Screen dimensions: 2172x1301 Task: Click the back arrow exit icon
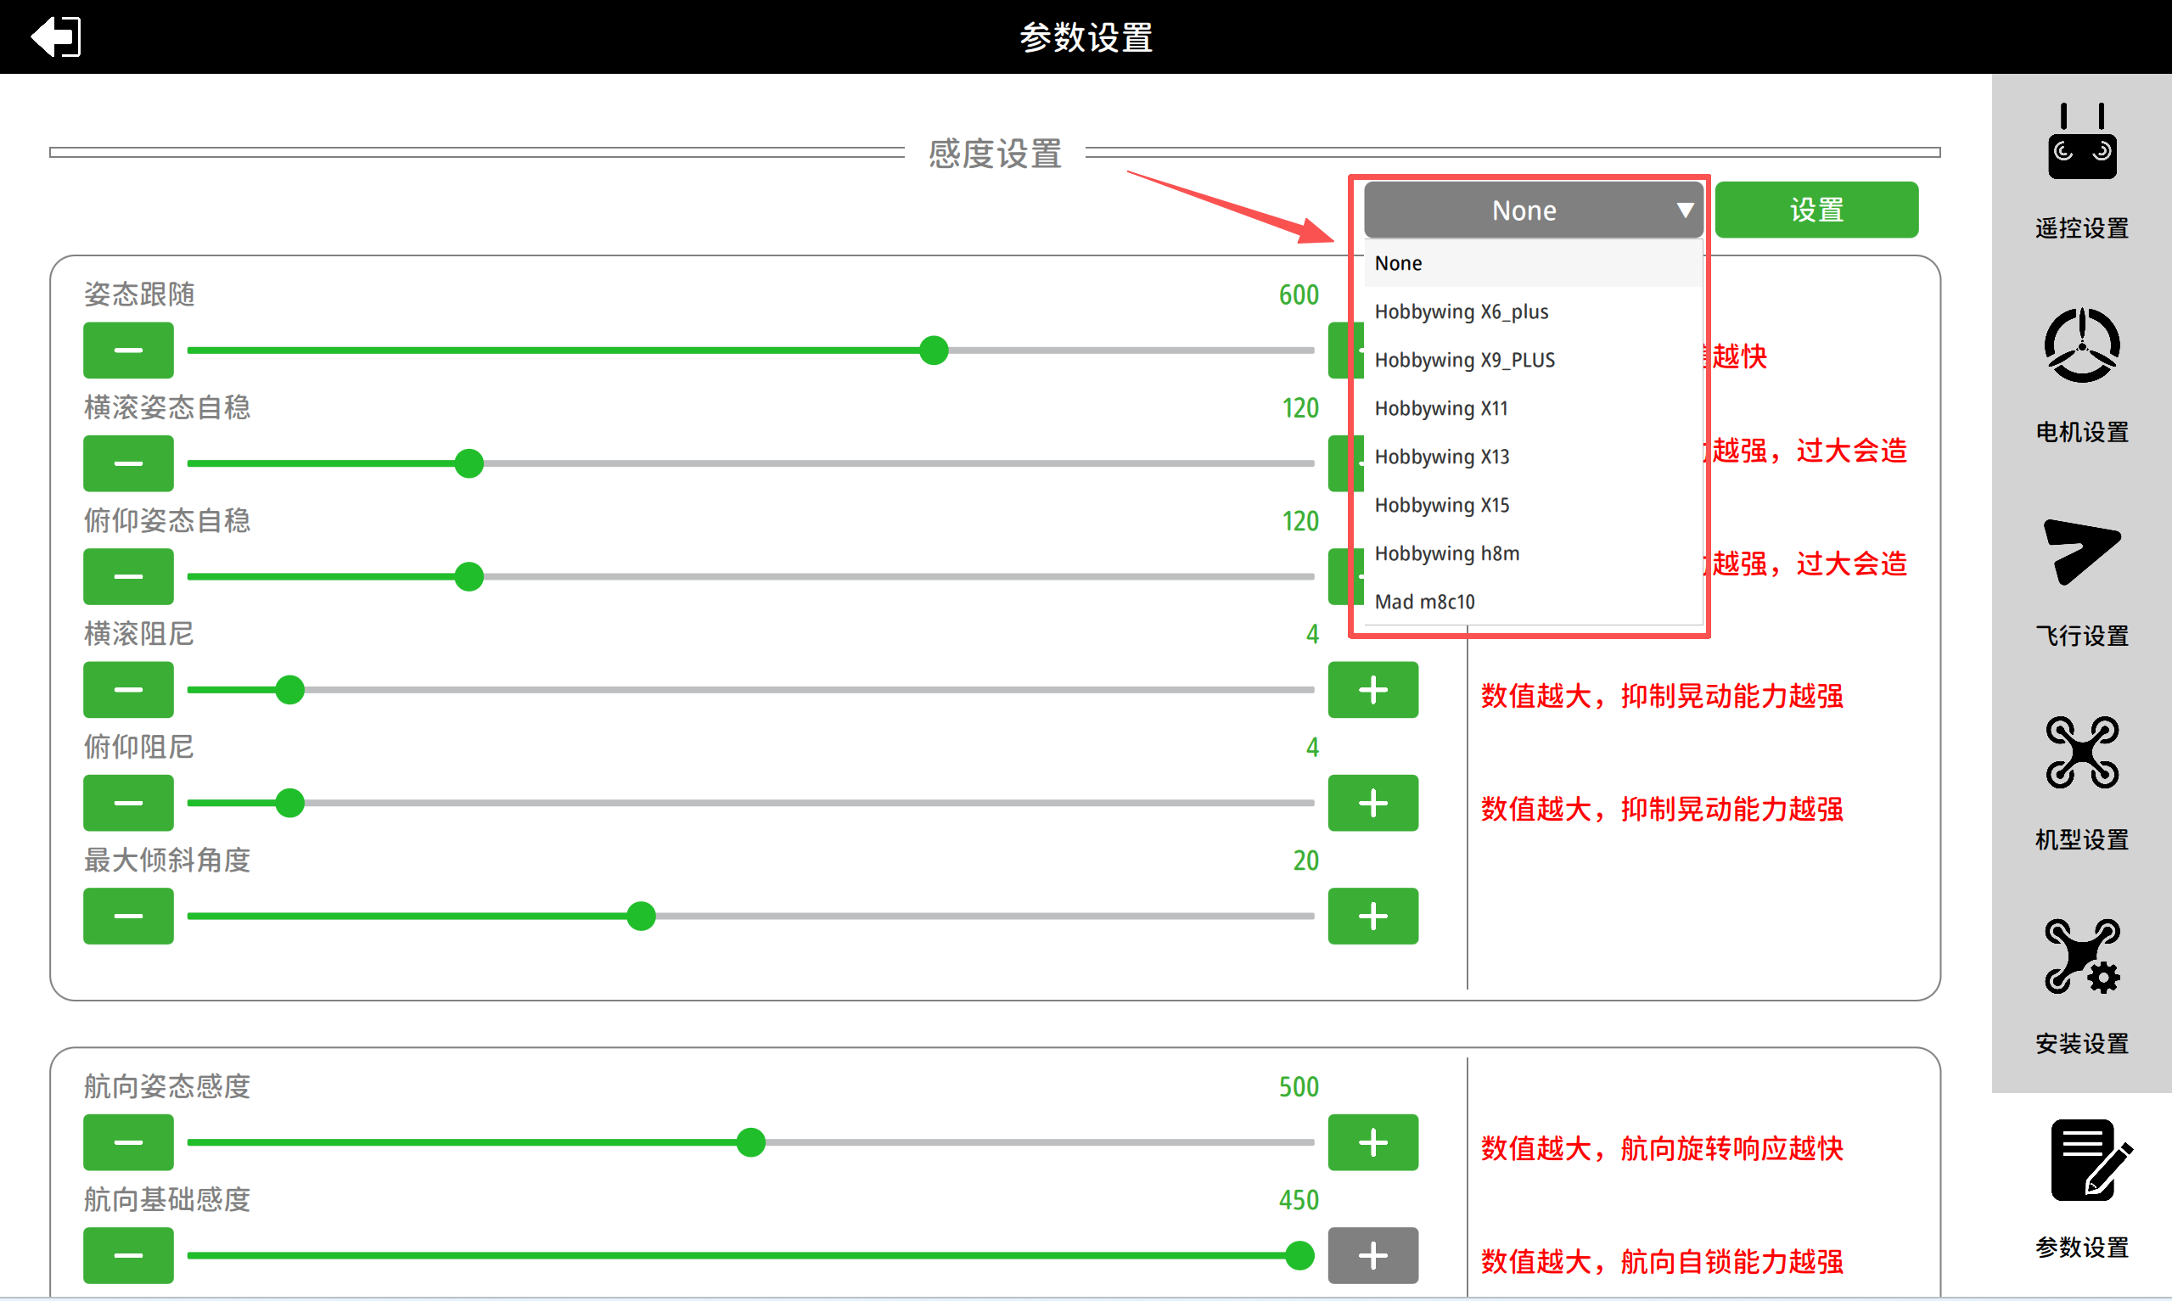(x=56, y=36)
